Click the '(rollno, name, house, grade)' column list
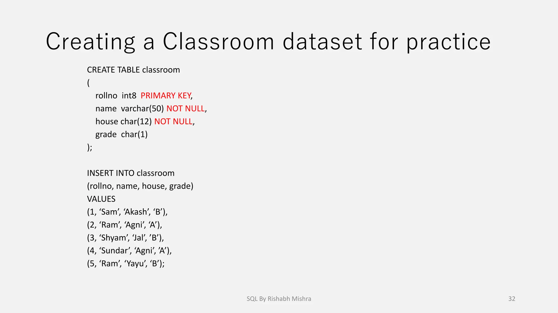The width and height of the screenshot is (558, 313). [140, 186]
